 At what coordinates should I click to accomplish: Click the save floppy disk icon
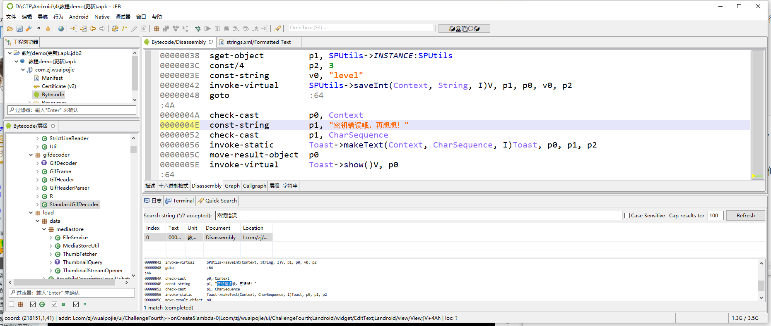pyautogui.click(x=19, y=29)
